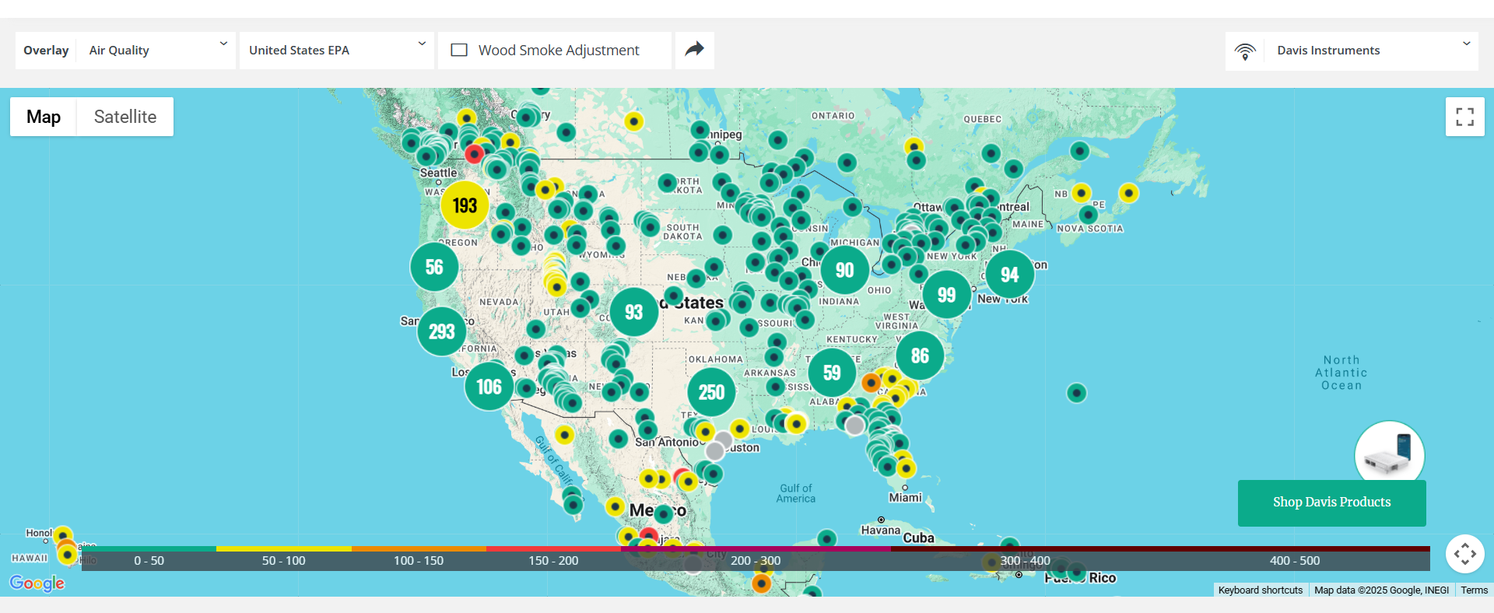Click the 100 - 150 orange legend segment
1494x613 pixels.
[x=419, y=559]
